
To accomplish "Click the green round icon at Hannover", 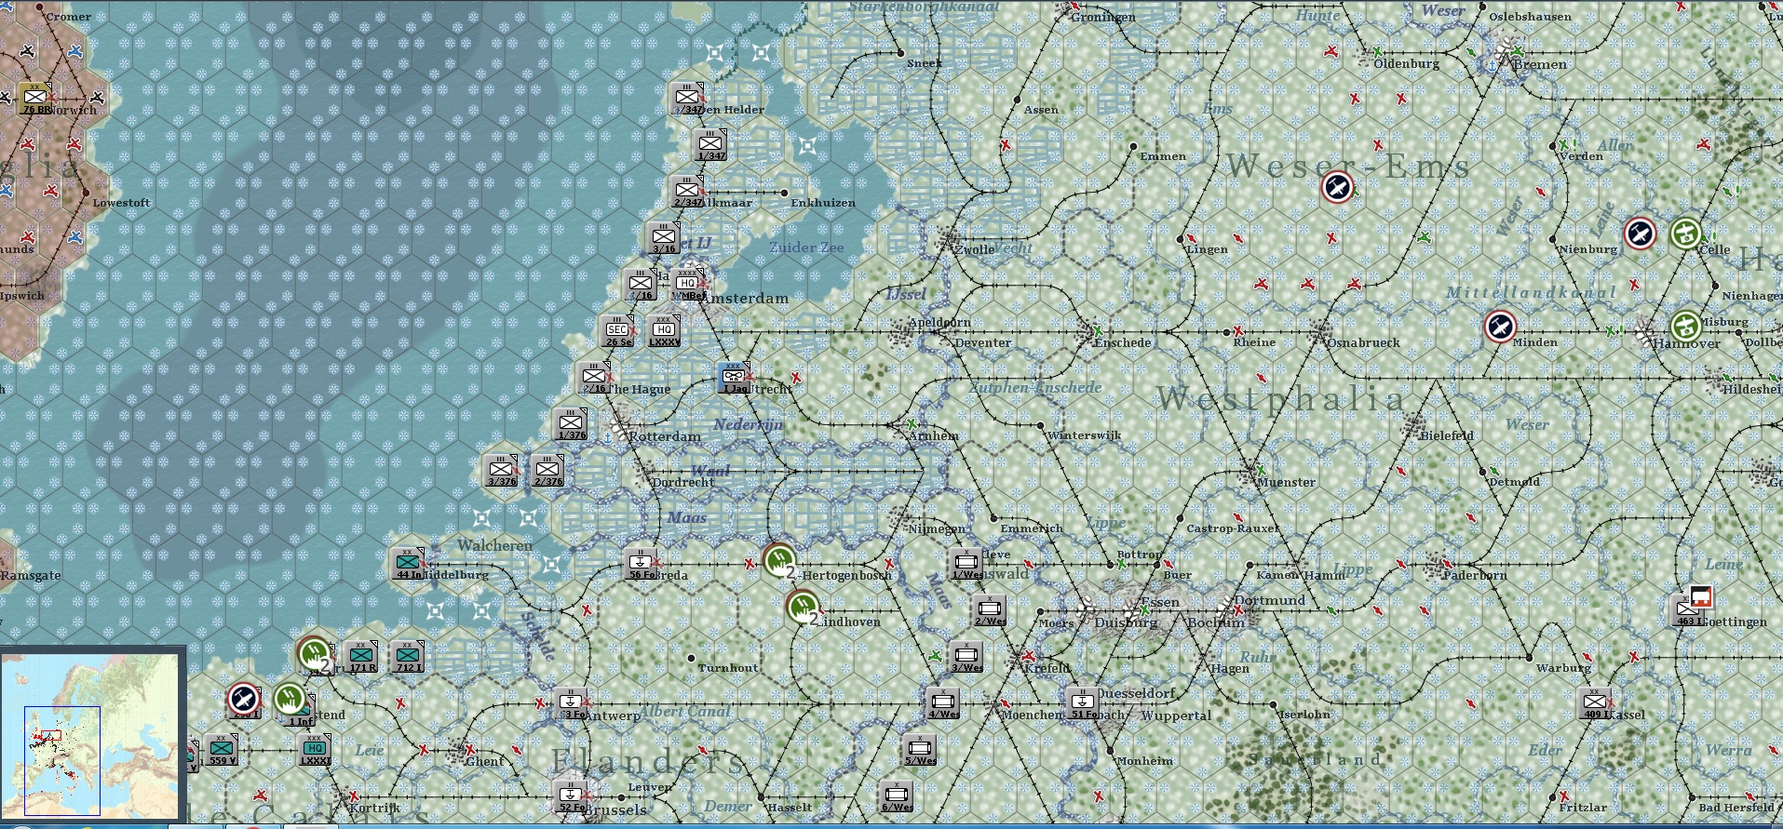I will coord(1686,326).
